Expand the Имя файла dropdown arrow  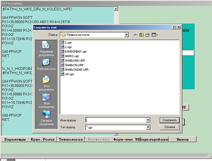pyautogui.click(x=148, y=120)
